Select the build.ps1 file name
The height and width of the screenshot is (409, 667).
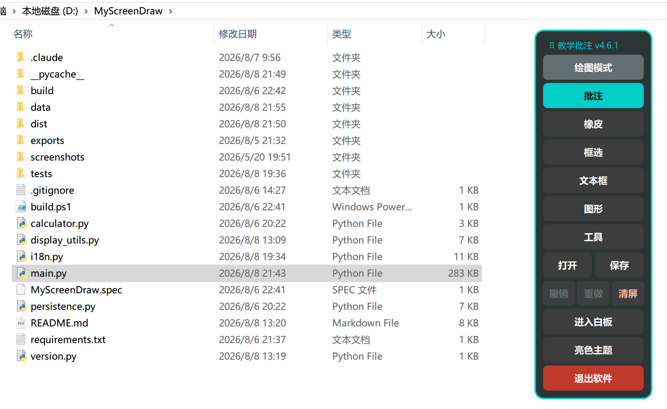click(51, 207)
